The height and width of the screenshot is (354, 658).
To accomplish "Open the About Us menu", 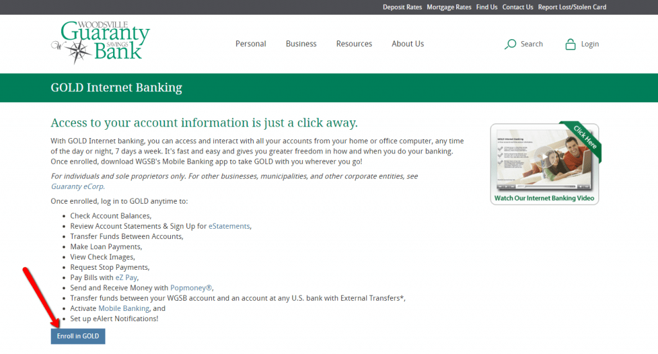I will pyautogui.click(x=407, y=44).
